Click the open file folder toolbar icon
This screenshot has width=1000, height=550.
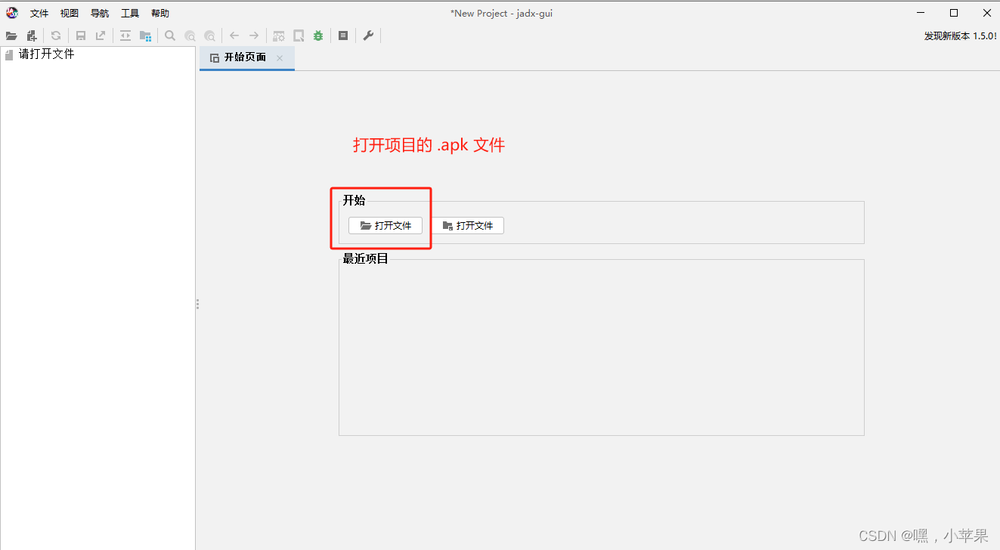click(11, 36)
